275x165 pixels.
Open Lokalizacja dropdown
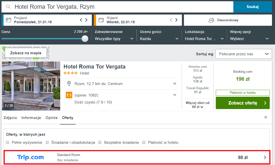tap(204, 39)
